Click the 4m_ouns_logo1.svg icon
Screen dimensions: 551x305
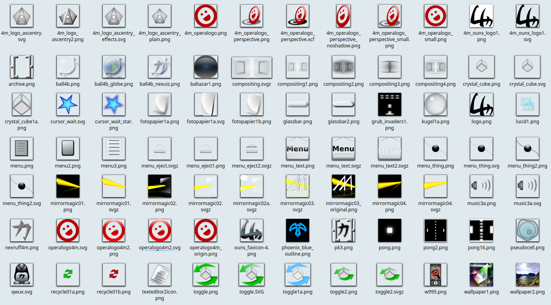[x=527, y=16]
